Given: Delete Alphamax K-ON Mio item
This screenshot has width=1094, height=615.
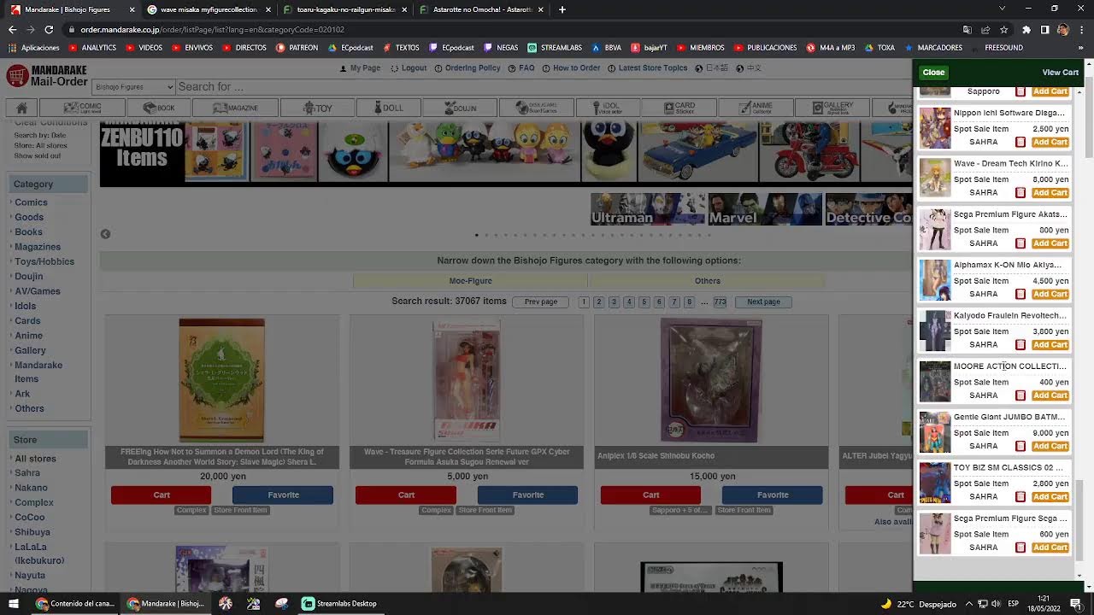Looking at the screenshot, I should pyautogui.click(x=1020, y=294).
